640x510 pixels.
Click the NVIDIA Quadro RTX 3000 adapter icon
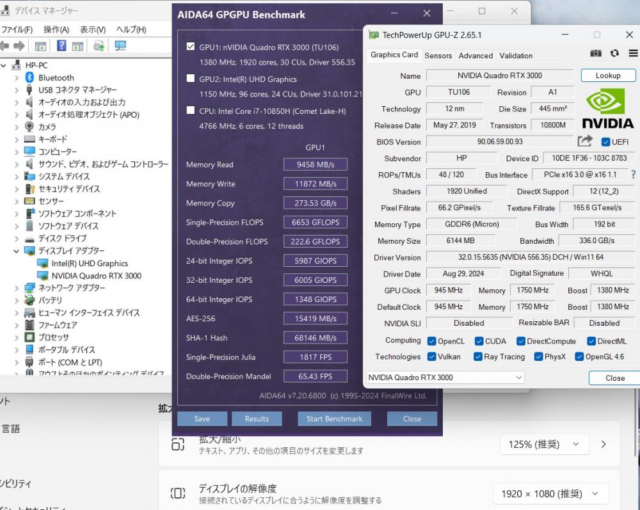tap(42, 276)
